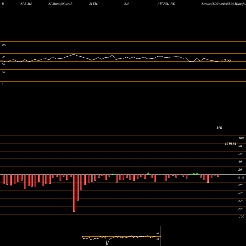
Task: Click the RSI axis label 70
Action: (3, 57)
